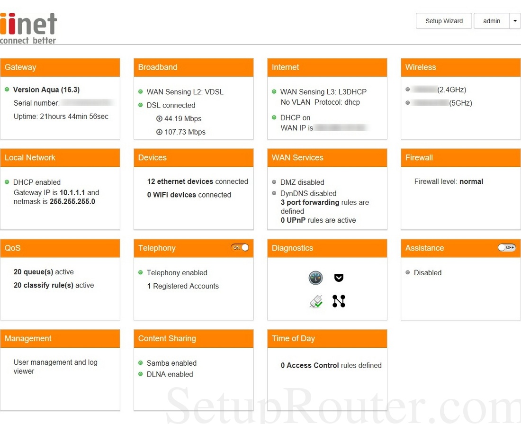Click the network nodes icon in Diagnostics
This screenshot has height=424, width=521.
(x=339, y=301)
